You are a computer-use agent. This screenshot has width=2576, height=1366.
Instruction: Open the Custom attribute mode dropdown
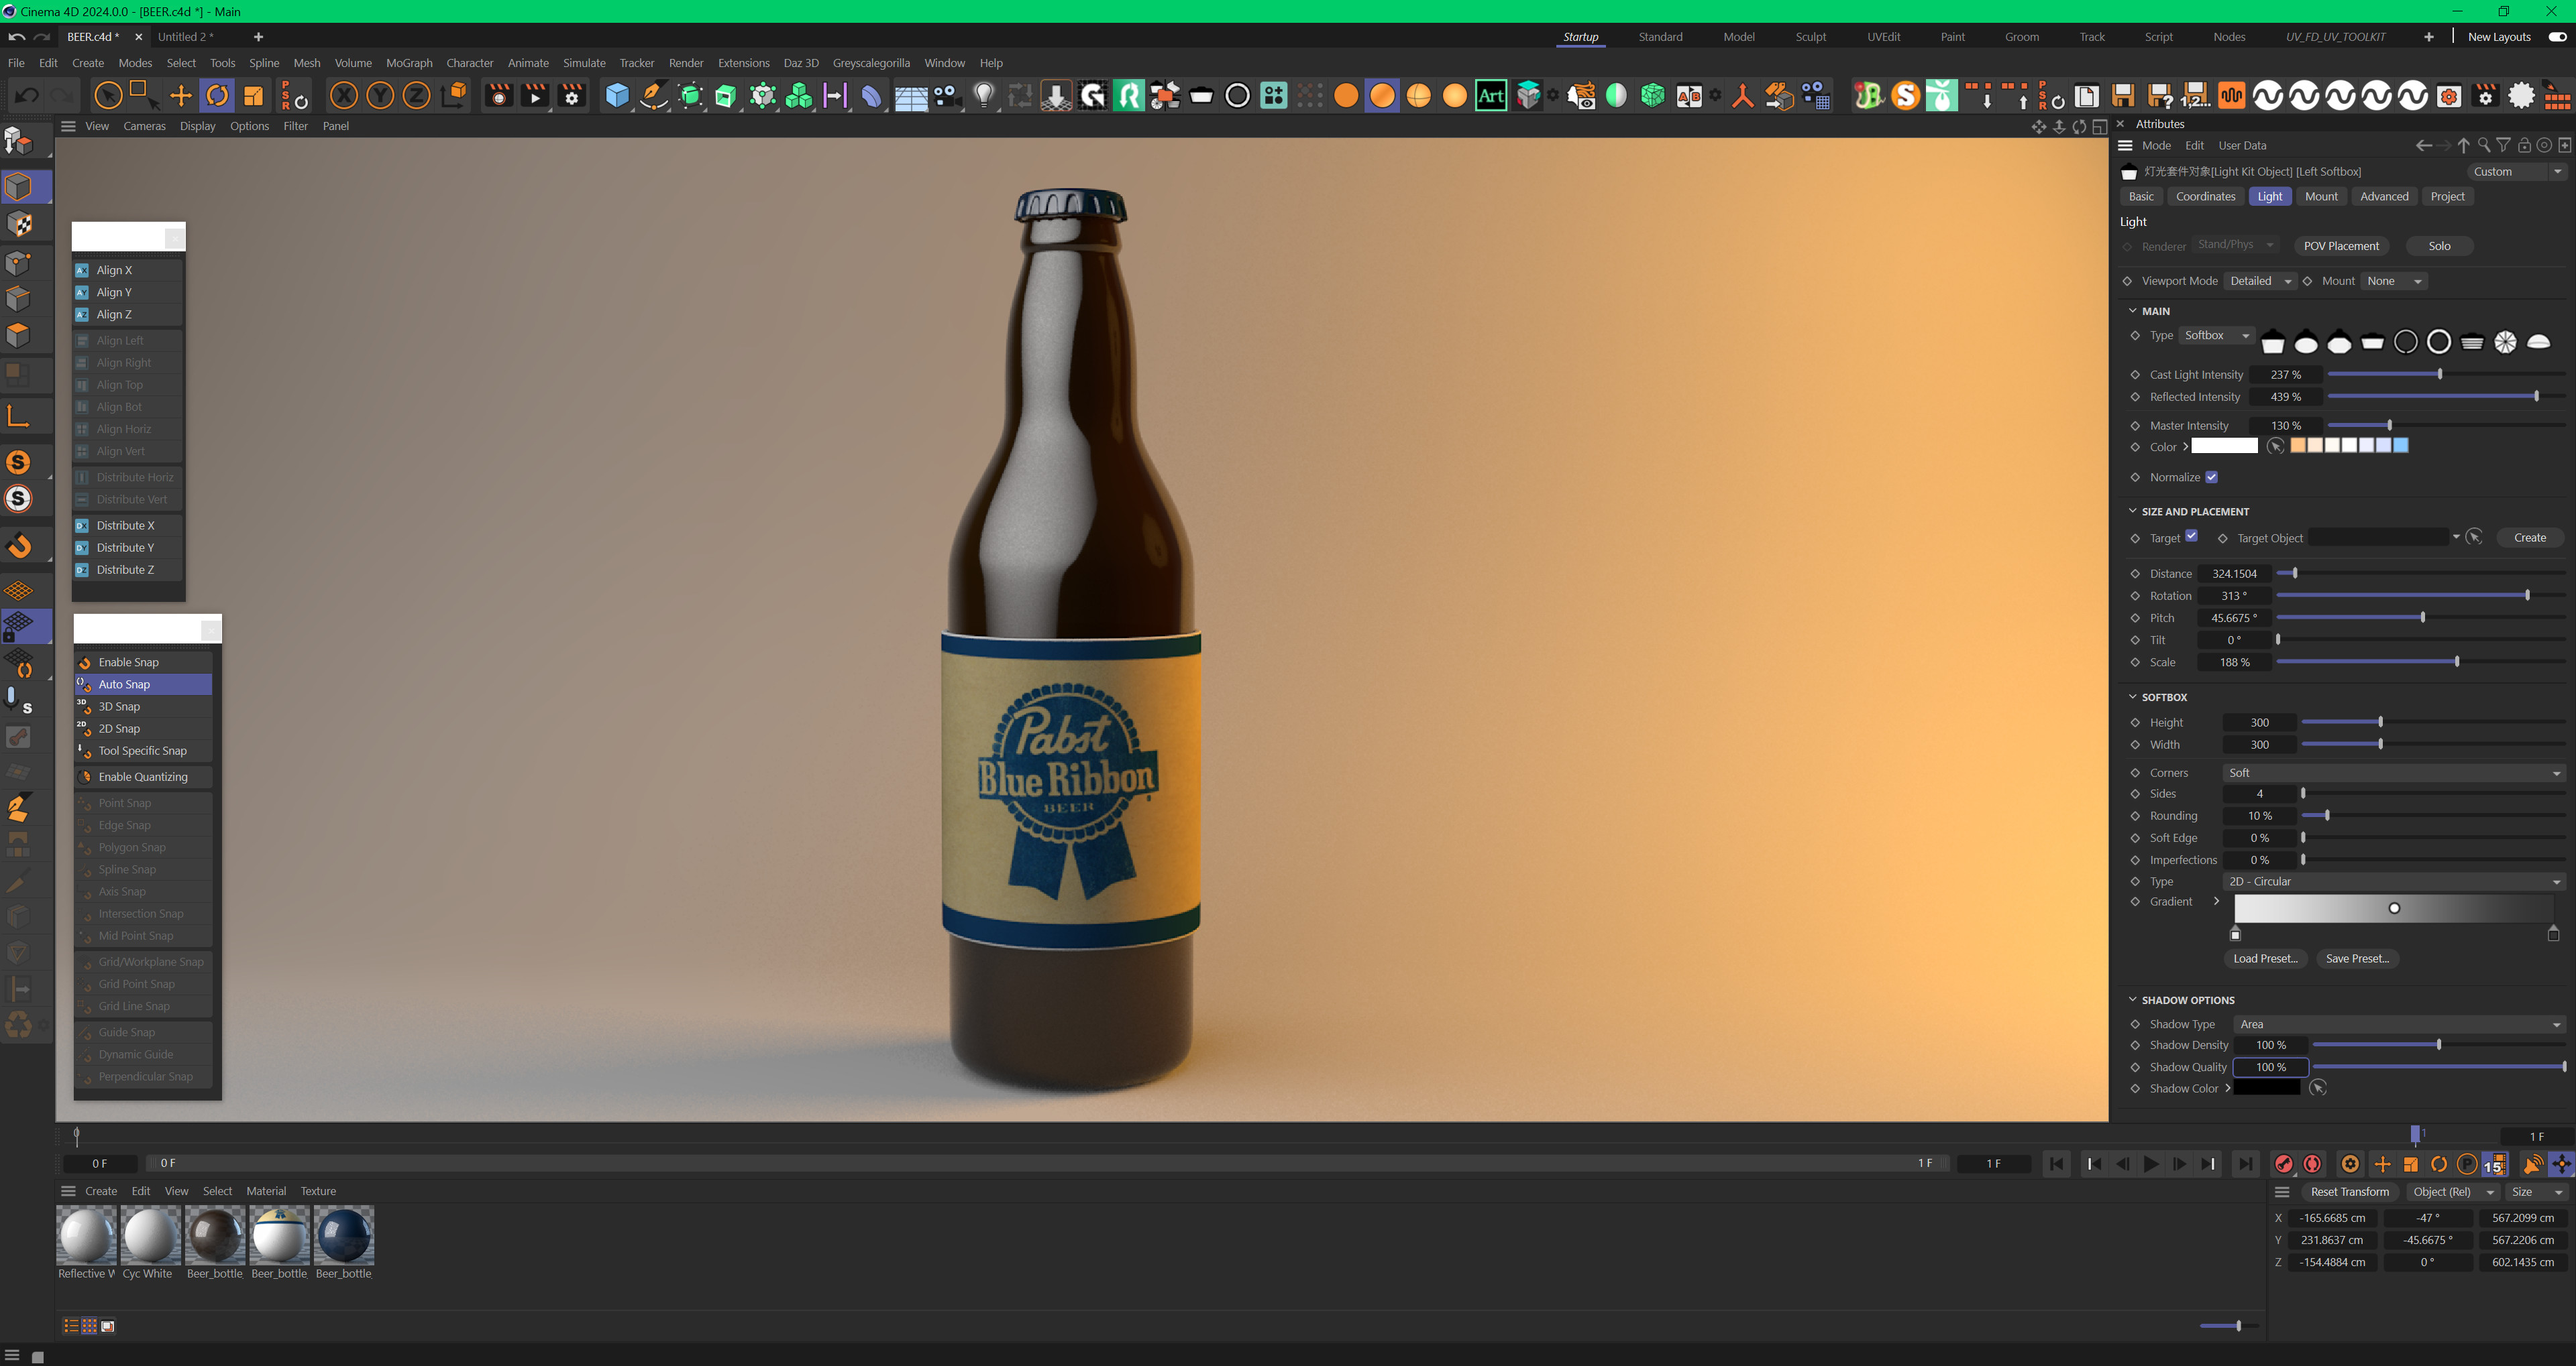click(2516, 172)
